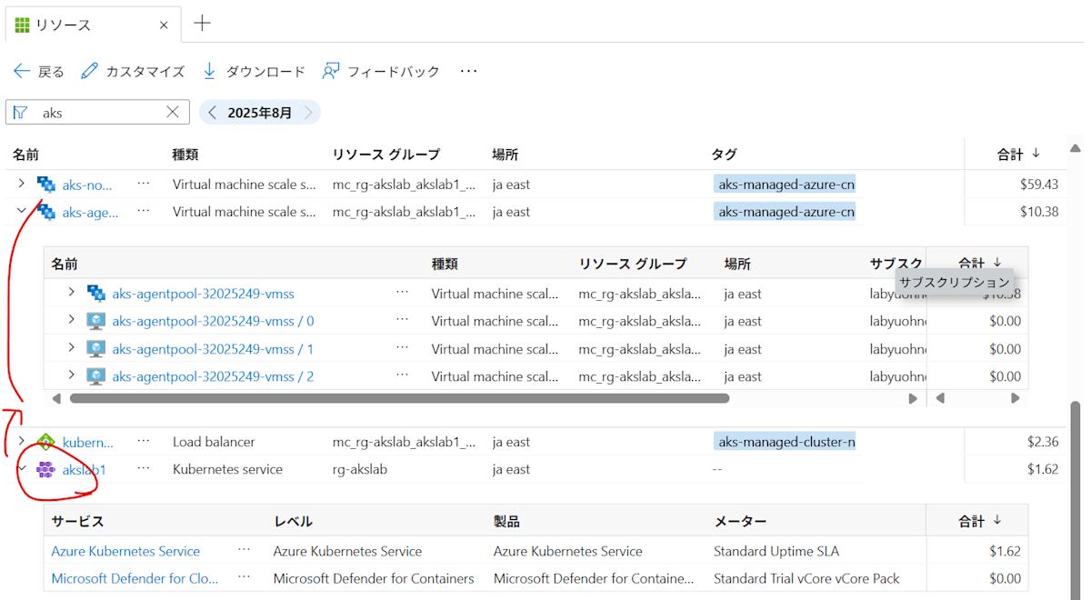Go to previous month from 2025年8月
1091x600 pixels.
pyautogui.click(x=212, y=113)
